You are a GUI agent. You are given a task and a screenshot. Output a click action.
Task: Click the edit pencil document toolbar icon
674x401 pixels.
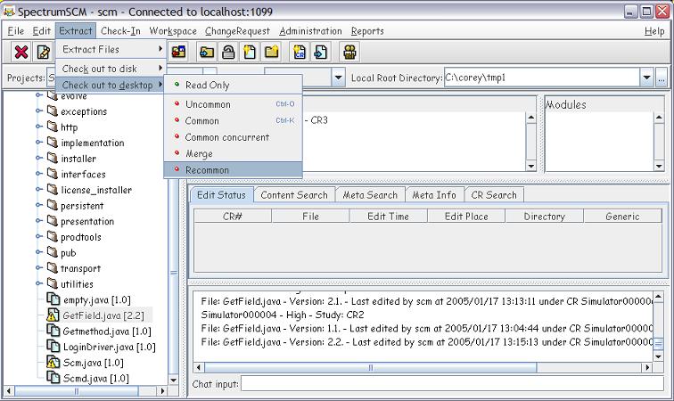click(43, 52)
